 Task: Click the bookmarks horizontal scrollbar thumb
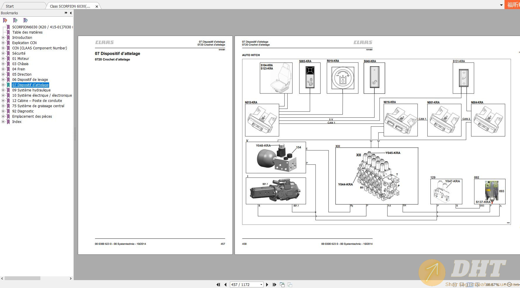(x=23, y=278)
